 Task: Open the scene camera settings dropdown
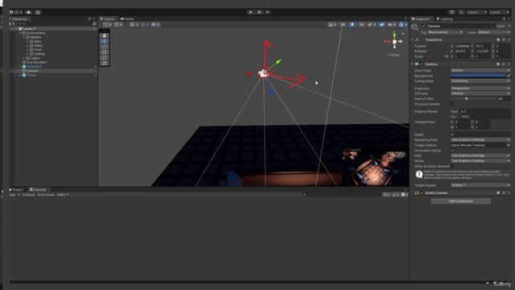point(392,25)
